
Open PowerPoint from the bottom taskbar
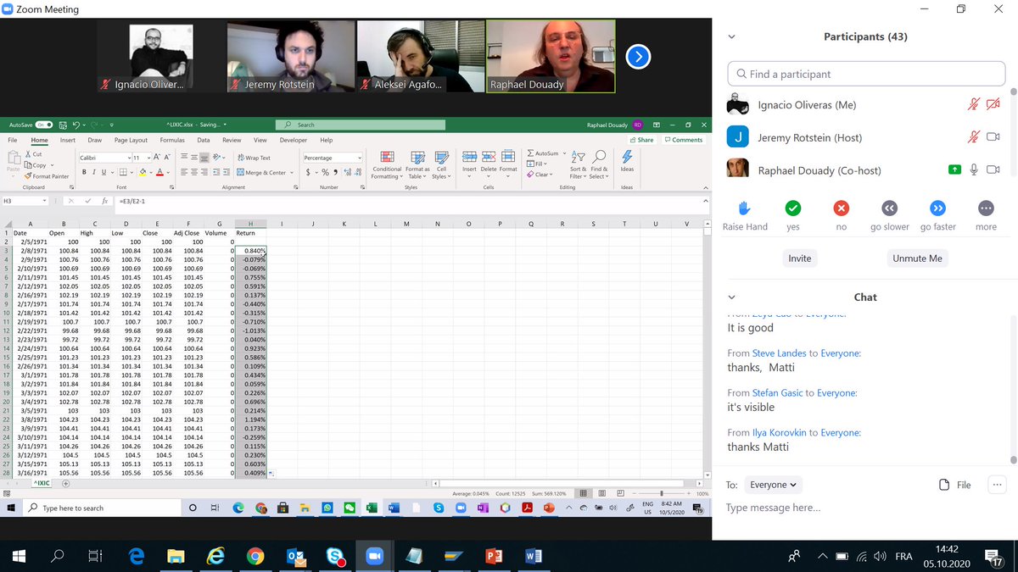[494, 557]
